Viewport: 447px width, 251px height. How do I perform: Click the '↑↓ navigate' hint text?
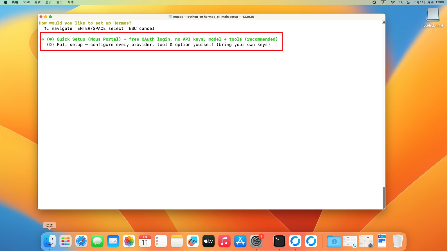(58, 29)
